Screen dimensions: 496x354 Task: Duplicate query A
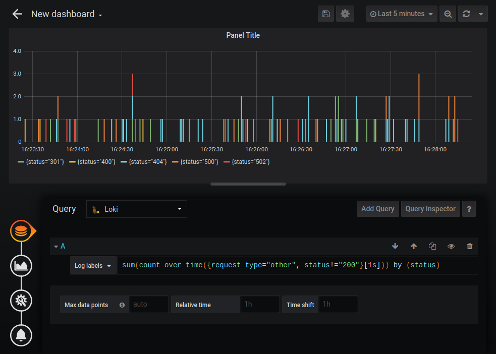(x=432, y=246)
